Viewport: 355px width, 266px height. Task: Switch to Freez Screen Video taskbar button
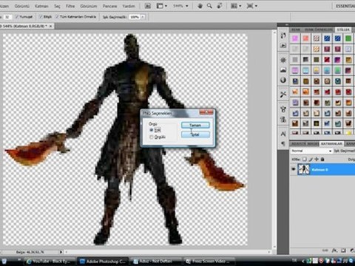[209, 262]
